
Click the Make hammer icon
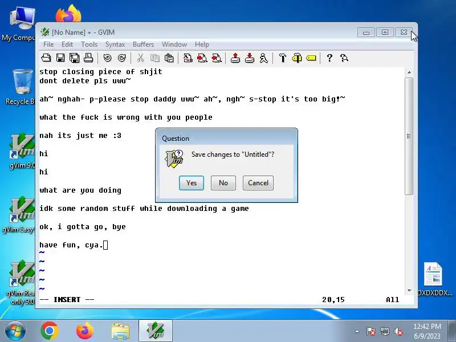click(283, 58)
